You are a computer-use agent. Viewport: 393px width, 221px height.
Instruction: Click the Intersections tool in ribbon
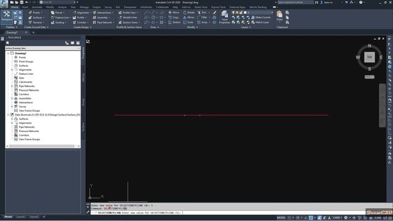[x=103, y=12]
